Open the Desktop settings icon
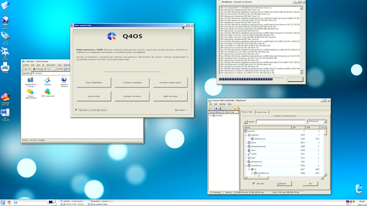The width and height of the screenshot is (367, 206). coord(47,79)
